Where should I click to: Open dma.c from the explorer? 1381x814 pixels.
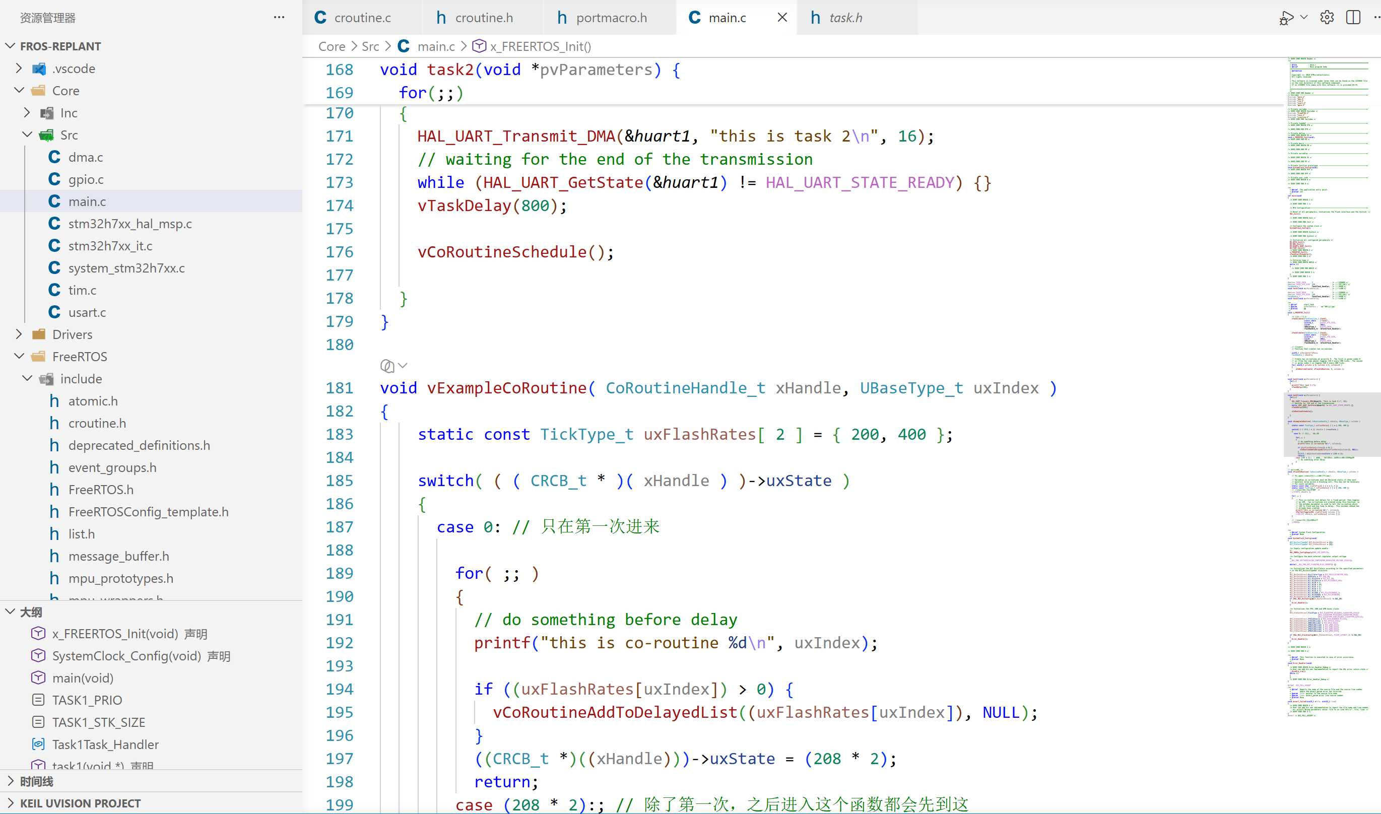click(151, 157)
